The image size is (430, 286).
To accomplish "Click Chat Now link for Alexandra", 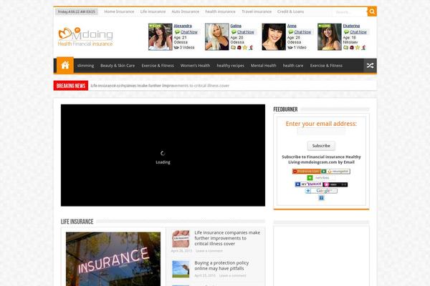I will pyautogui.click(x=189, y=32).
